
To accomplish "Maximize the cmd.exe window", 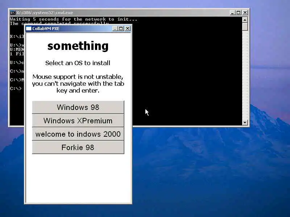I will point(239,13).
